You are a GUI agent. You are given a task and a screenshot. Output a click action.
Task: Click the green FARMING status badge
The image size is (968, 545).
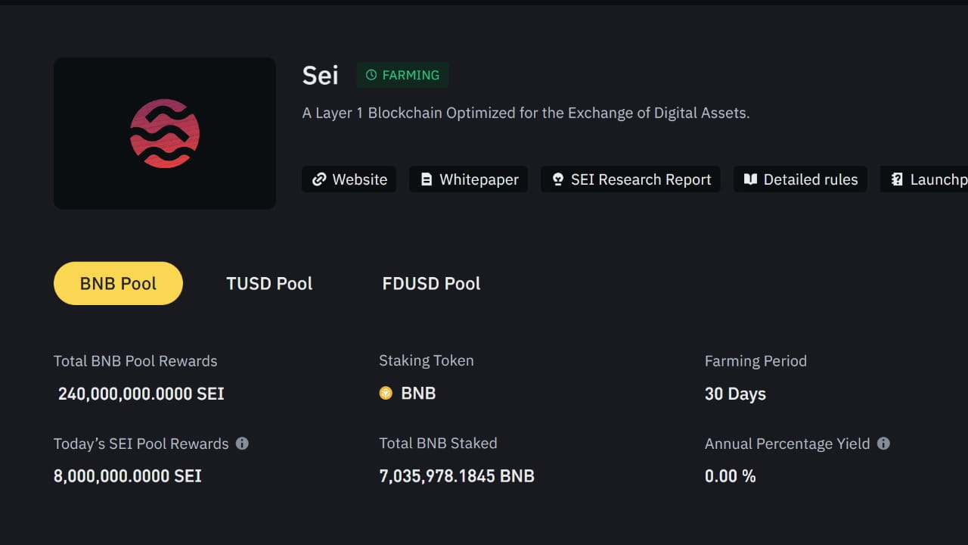[403, 75]
